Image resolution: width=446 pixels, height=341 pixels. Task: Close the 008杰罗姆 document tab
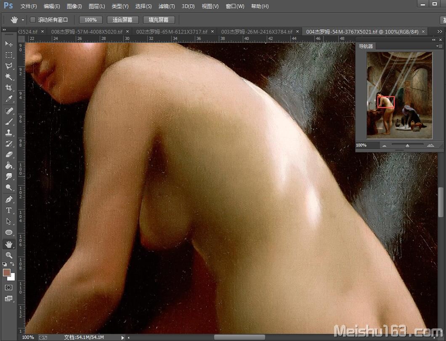click(127, 31)
